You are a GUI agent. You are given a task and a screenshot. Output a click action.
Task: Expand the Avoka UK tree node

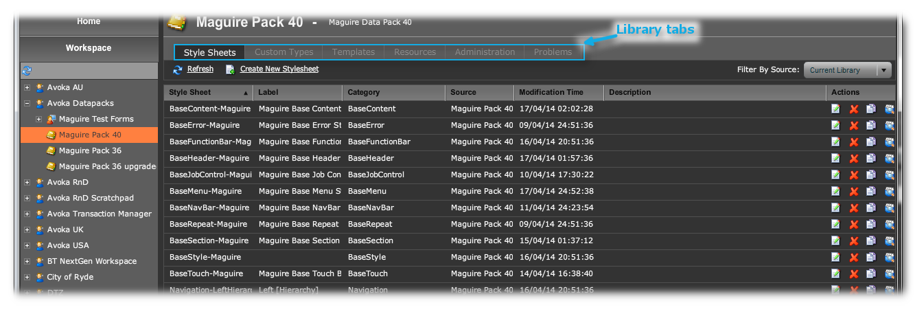pyautogui.click(x=27, y=229)
